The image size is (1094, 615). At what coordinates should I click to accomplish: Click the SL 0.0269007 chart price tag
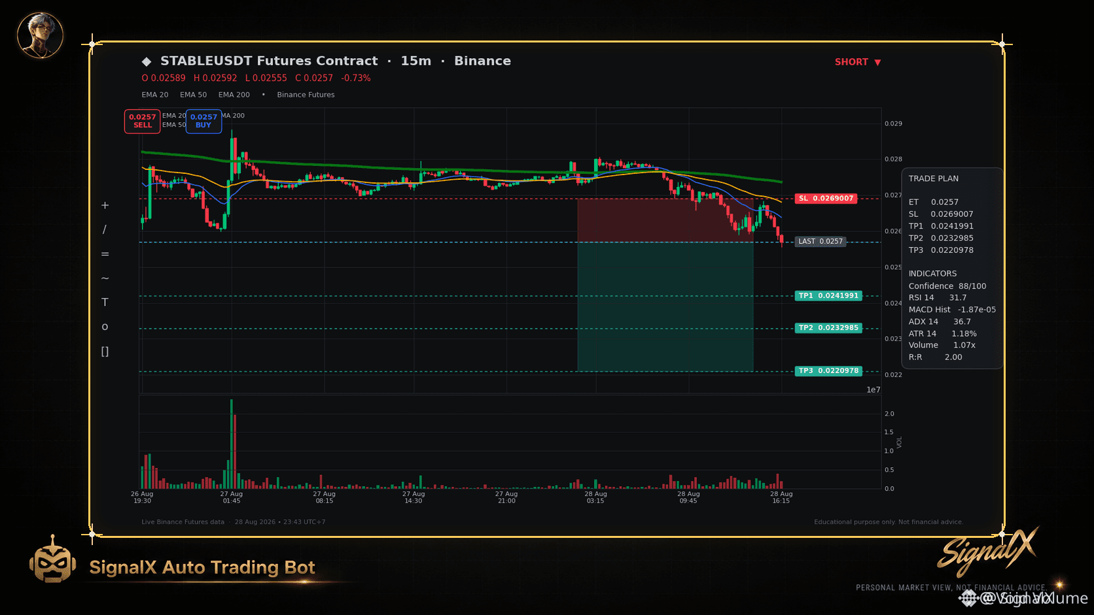(x=826, y=198)
